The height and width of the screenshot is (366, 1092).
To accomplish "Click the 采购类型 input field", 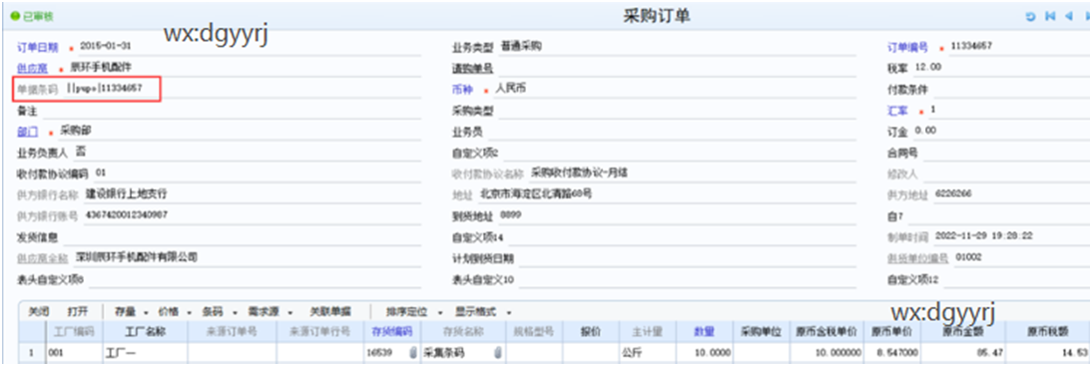I will pos(677,111).
